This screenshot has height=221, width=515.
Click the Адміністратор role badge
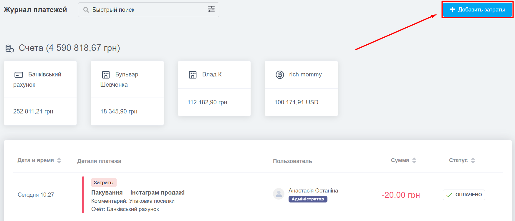[x=308, y=199]
